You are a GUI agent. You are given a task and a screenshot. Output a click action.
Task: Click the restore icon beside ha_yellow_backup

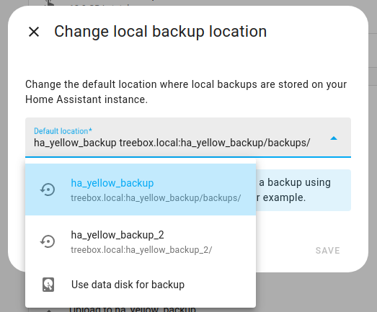[x=48, y=190]
